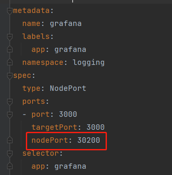Click '3000' on the targetPort line
Image resolution: width=172 pixels, height=175 pixels.
tap(96, 127)
